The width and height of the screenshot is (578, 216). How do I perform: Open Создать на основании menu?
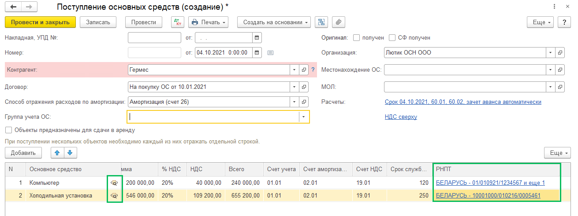point(274,22)
